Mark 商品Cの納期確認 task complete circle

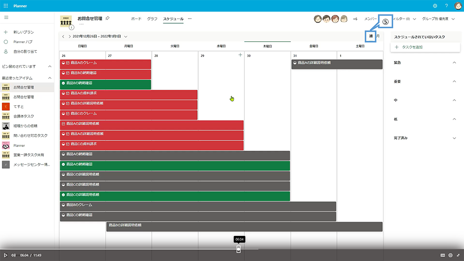click(x=63, y=215)
